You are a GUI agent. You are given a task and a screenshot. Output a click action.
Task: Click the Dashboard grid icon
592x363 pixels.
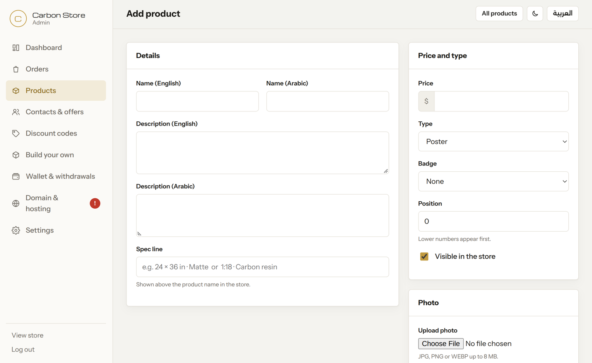click(x=16, y=48)
